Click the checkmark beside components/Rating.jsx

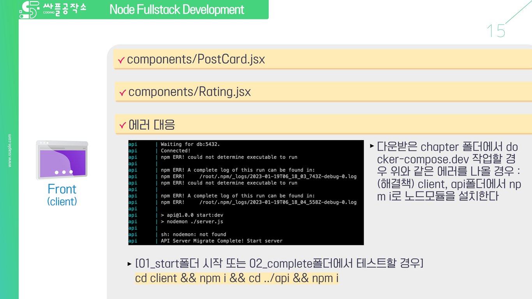click(x=123, y=93)
